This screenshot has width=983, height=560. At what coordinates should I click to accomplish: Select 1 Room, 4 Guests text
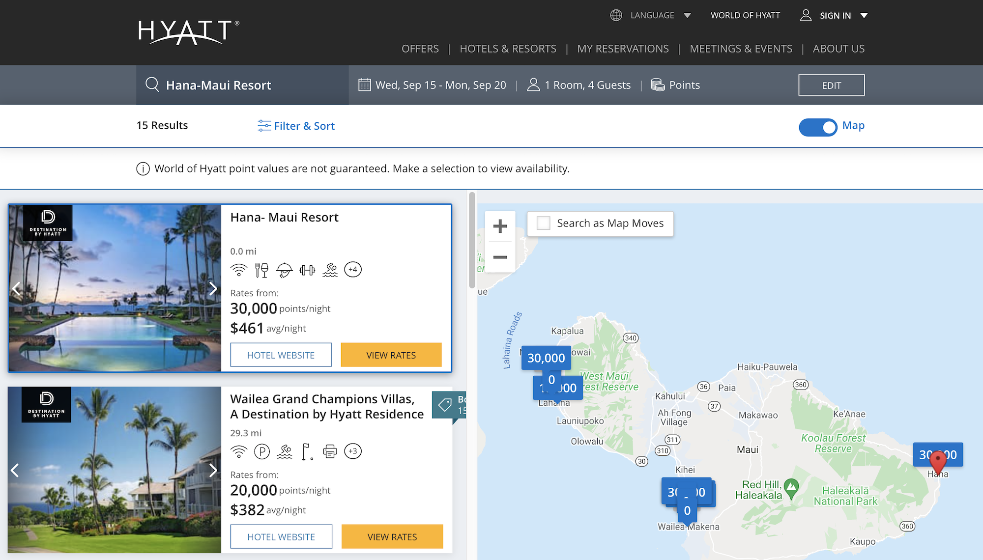pos(587,85)
